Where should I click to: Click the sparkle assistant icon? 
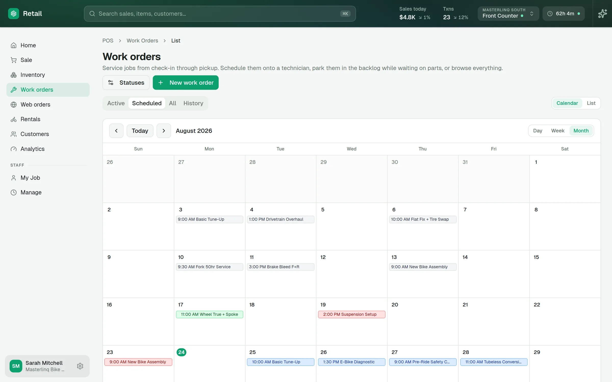(x=602, y=13)
